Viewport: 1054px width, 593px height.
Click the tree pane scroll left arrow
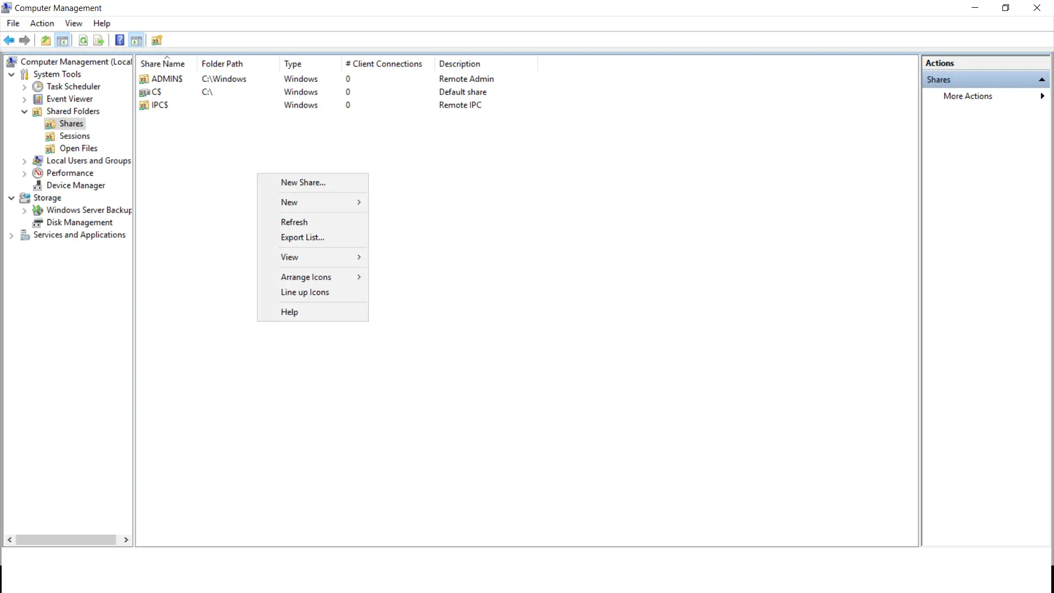click(x=9, y=540)
